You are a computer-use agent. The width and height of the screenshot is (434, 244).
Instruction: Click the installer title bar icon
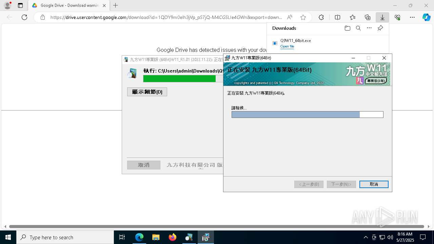228,58
